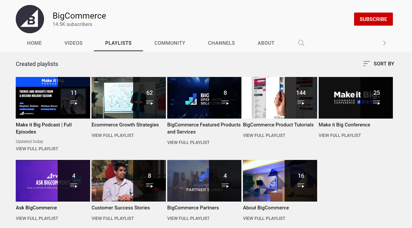This screenshot has height=228, width=412.
Task: Select the Playlists tab
Action: (118, 43)
